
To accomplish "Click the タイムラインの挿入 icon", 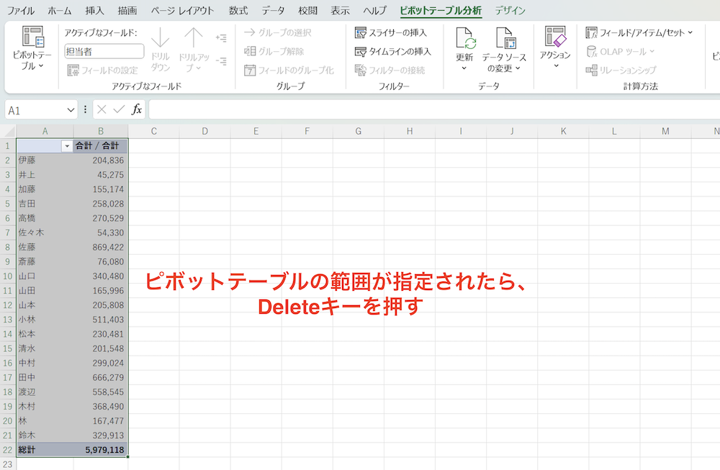I will 359,51.
